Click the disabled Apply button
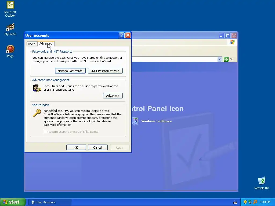The image size is (275, 206). (x=120, y=148)
